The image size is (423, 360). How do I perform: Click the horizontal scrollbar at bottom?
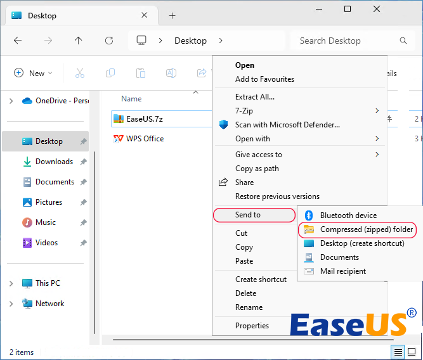[253, 340]
